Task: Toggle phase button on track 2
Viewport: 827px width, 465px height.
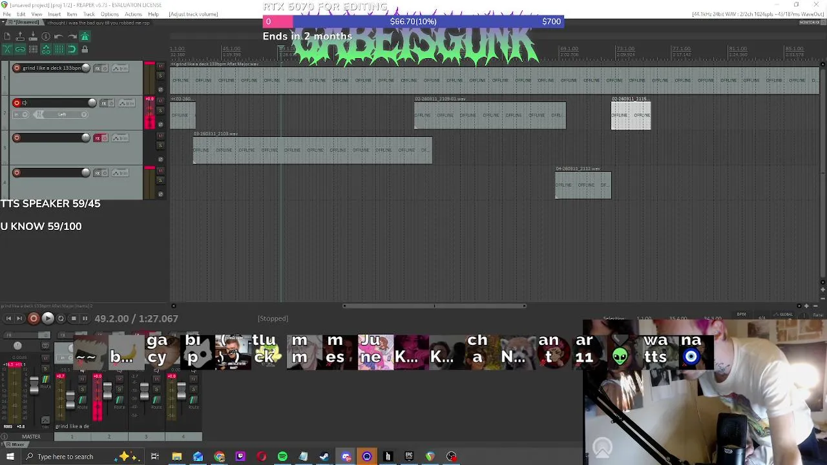Action: [161, 124]
